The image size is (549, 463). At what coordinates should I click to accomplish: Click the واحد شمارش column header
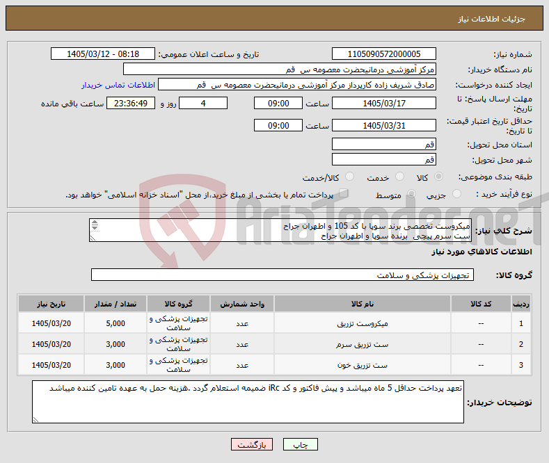242,304
